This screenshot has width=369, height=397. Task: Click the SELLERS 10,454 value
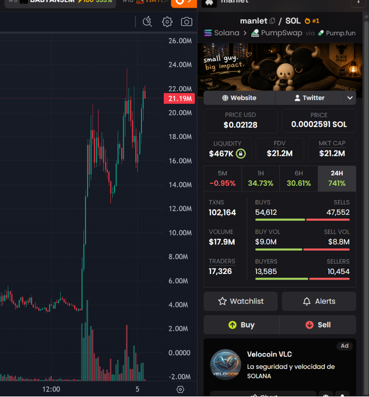[x=339, y=271]
